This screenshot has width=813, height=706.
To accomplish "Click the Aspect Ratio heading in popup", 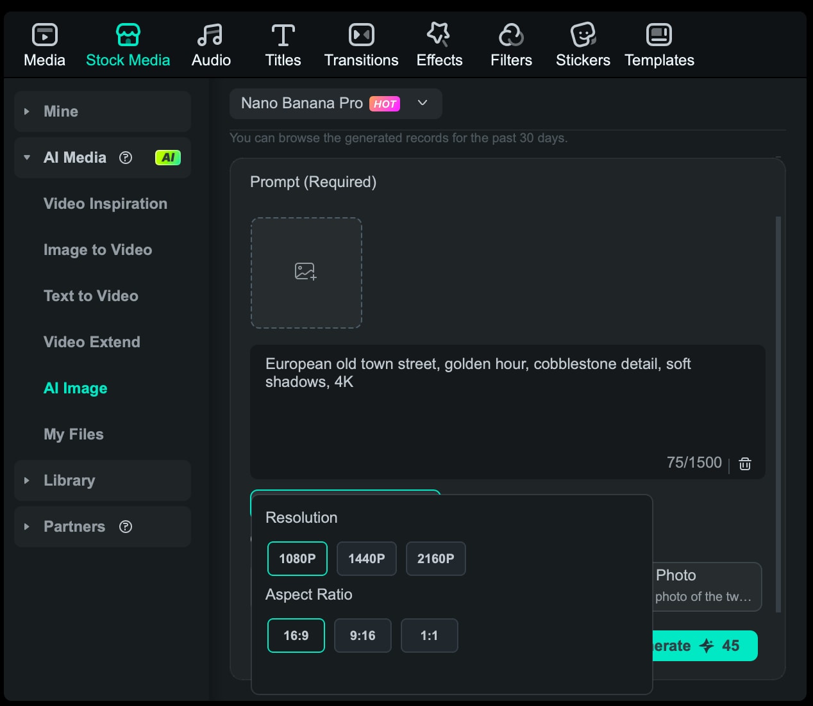I will (309, 595).
